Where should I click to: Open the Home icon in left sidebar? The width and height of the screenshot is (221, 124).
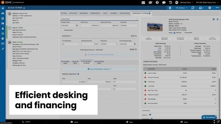(3, 8)
